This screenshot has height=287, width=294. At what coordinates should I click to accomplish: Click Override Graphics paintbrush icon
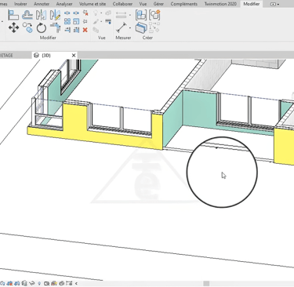pyautogui.click(x=96, y=21)
